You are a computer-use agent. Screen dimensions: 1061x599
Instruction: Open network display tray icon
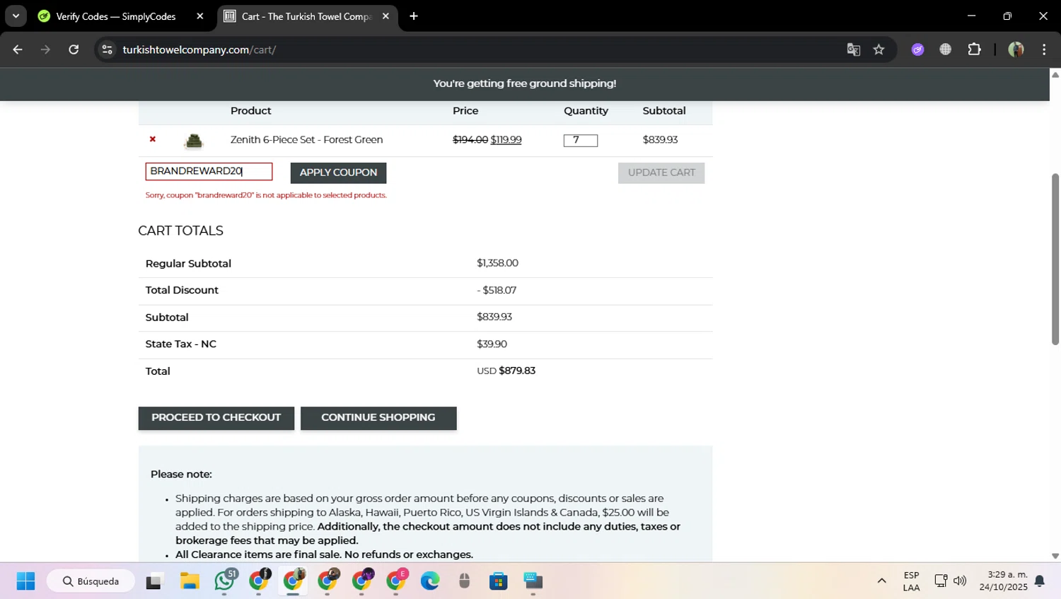[941, 581]
